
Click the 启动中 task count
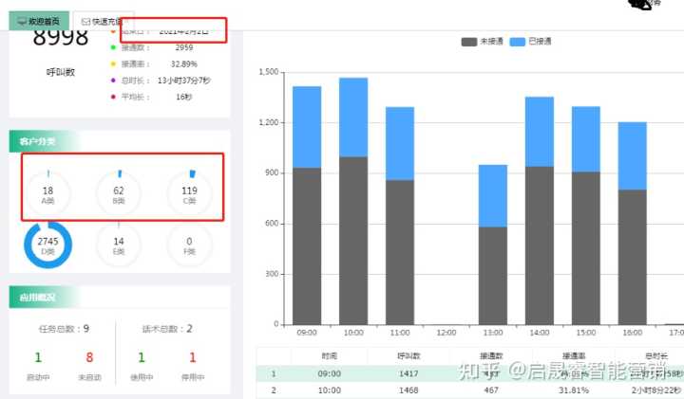38,357
